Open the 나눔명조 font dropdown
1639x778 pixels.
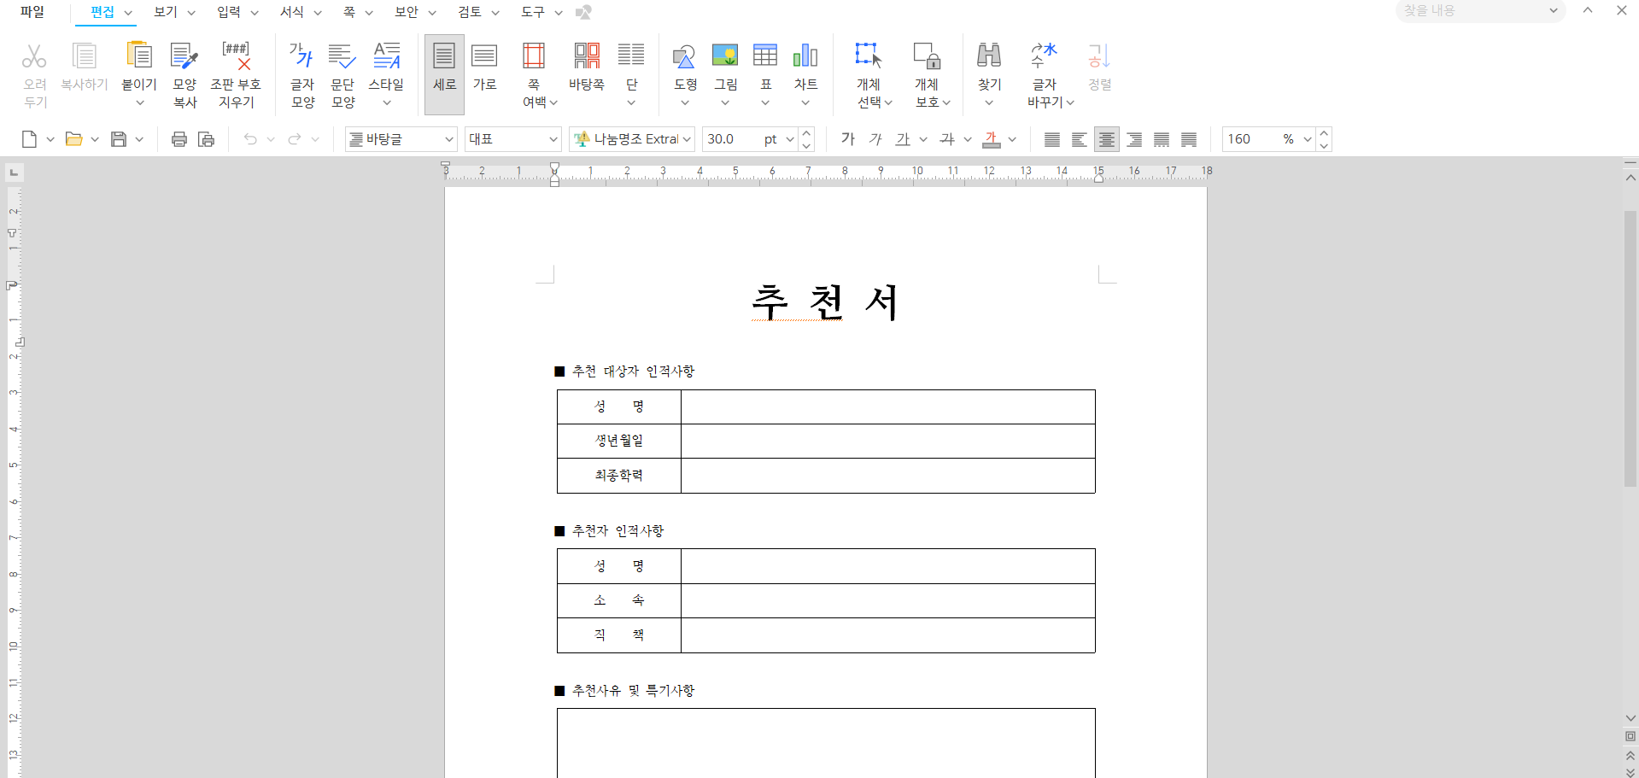point(687,139)
